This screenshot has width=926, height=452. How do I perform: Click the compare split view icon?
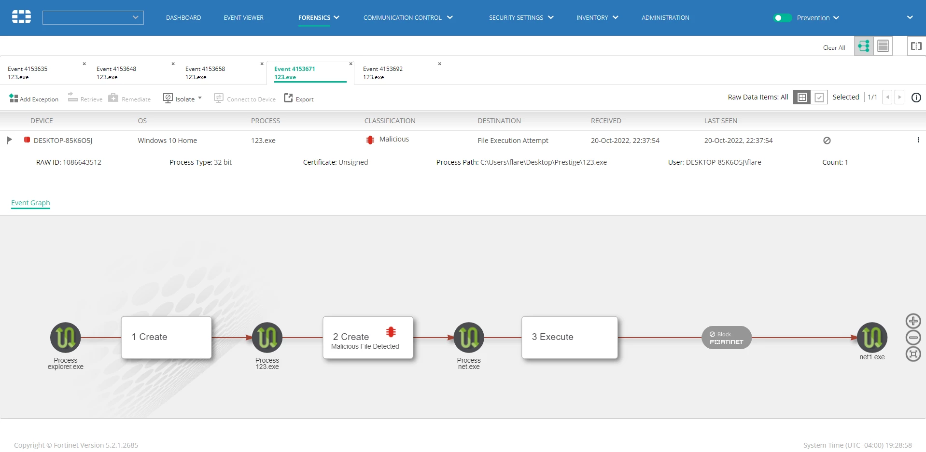916,46
